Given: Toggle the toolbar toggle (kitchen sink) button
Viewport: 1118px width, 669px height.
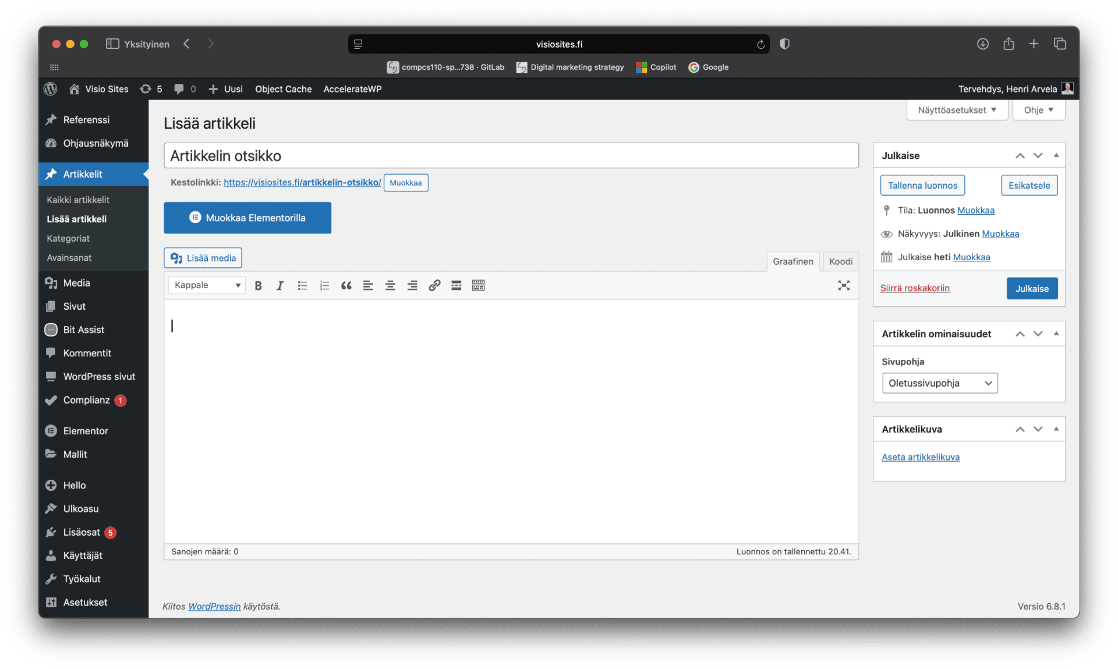Looking at the screenshot, I should point(479,285).
